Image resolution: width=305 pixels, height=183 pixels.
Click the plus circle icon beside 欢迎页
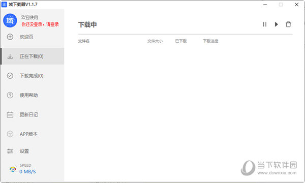10,37
